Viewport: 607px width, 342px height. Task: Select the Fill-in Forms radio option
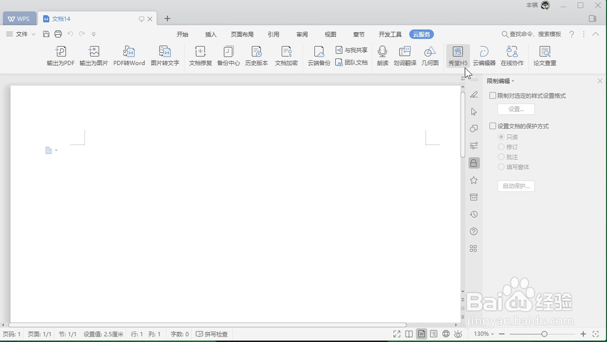click(501, 167)
